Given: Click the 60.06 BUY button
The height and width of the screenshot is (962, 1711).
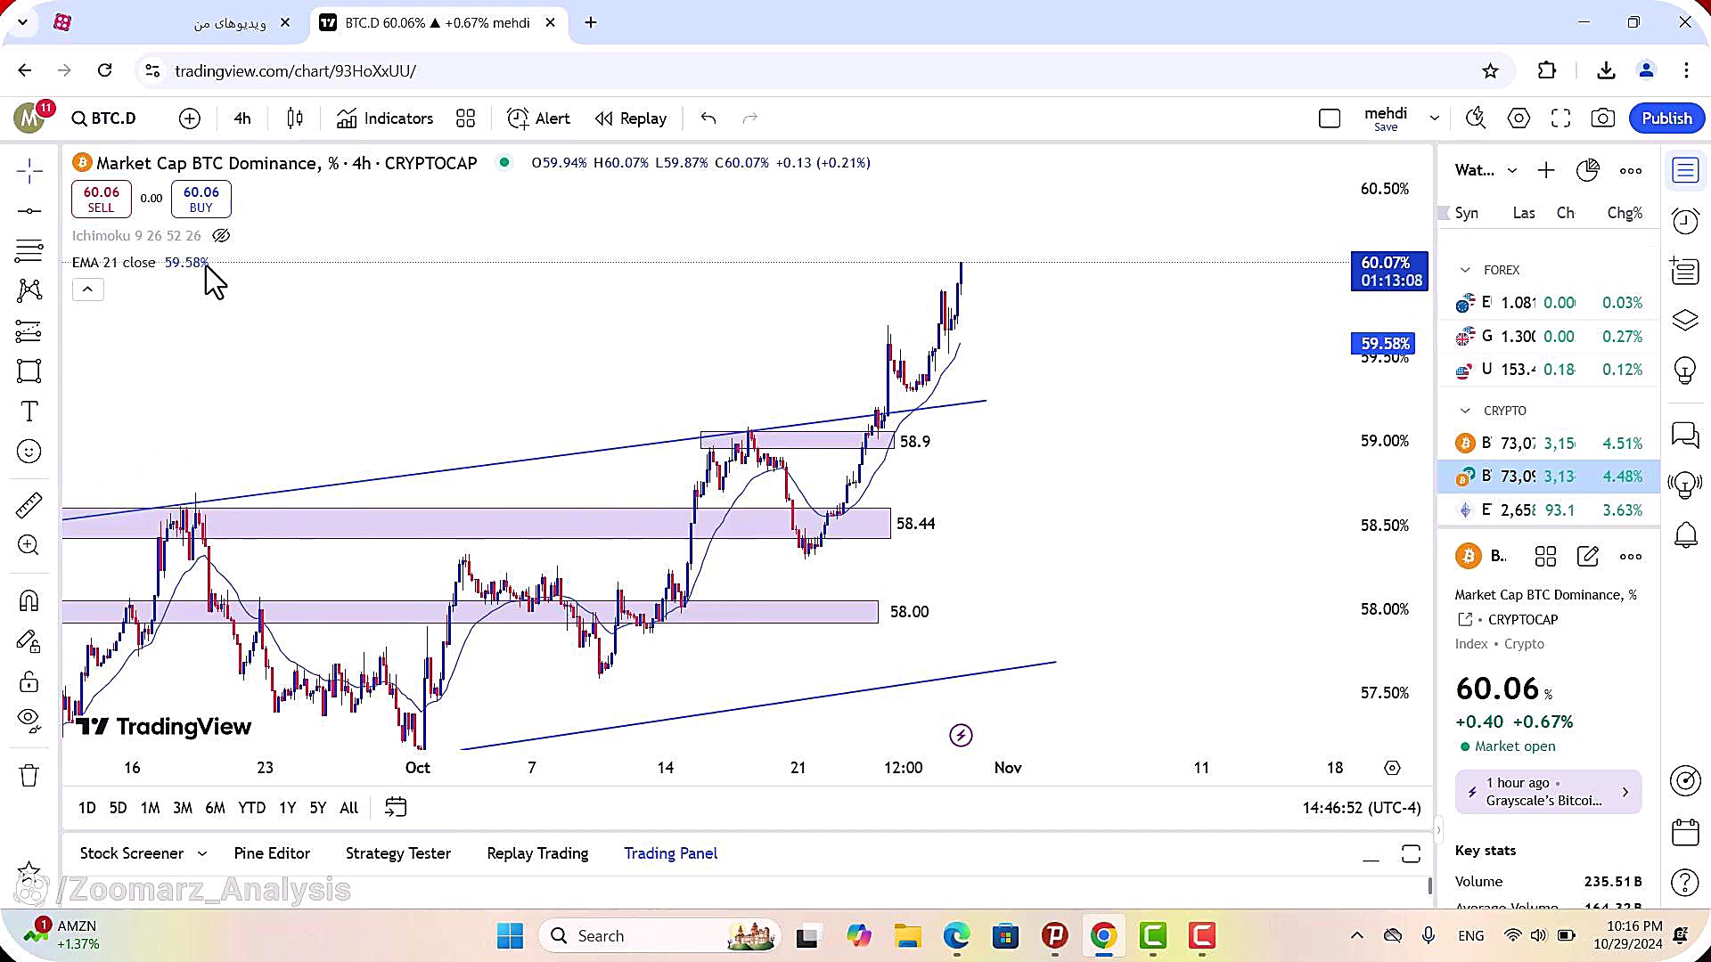Looking at the screenshot, I should coord(201,200).
